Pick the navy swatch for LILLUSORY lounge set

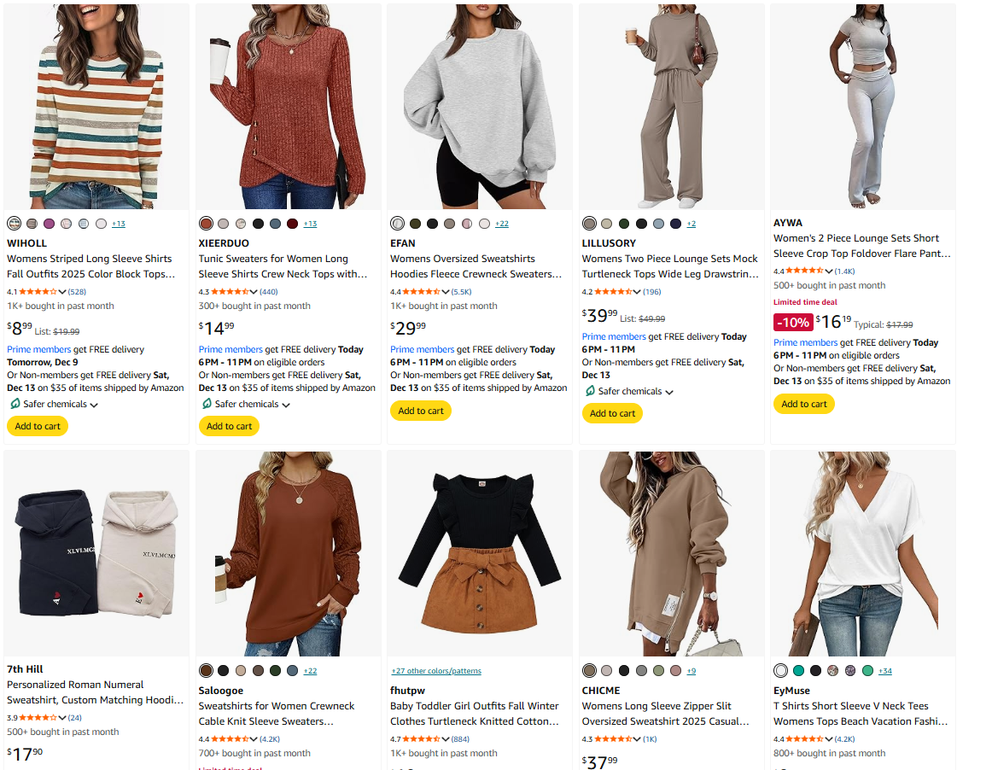point(676,224)
